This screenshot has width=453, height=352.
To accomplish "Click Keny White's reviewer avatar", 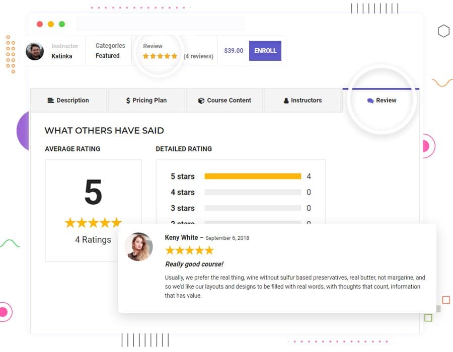I will [138, 246].
